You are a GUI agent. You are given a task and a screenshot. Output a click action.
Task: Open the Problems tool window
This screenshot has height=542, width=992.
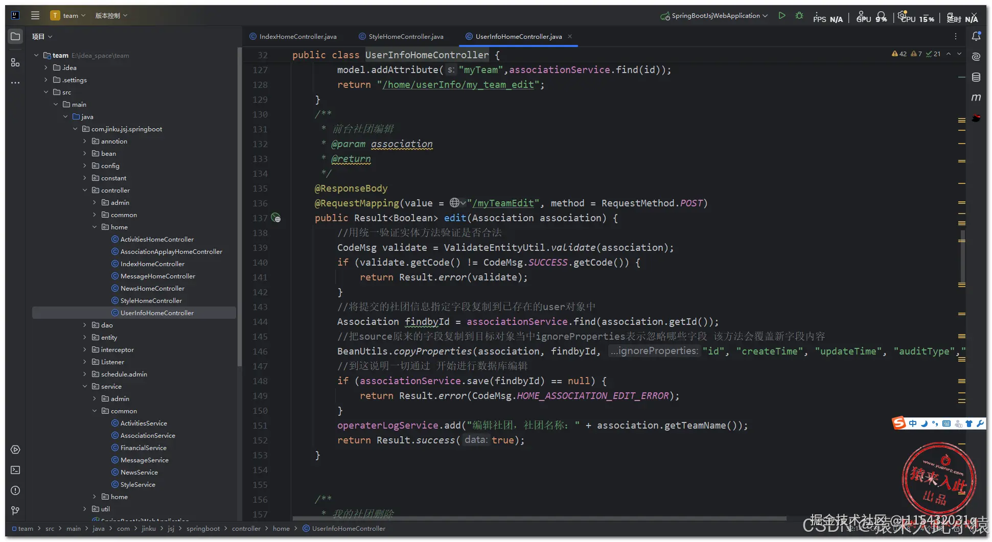[x=15, y=490]
